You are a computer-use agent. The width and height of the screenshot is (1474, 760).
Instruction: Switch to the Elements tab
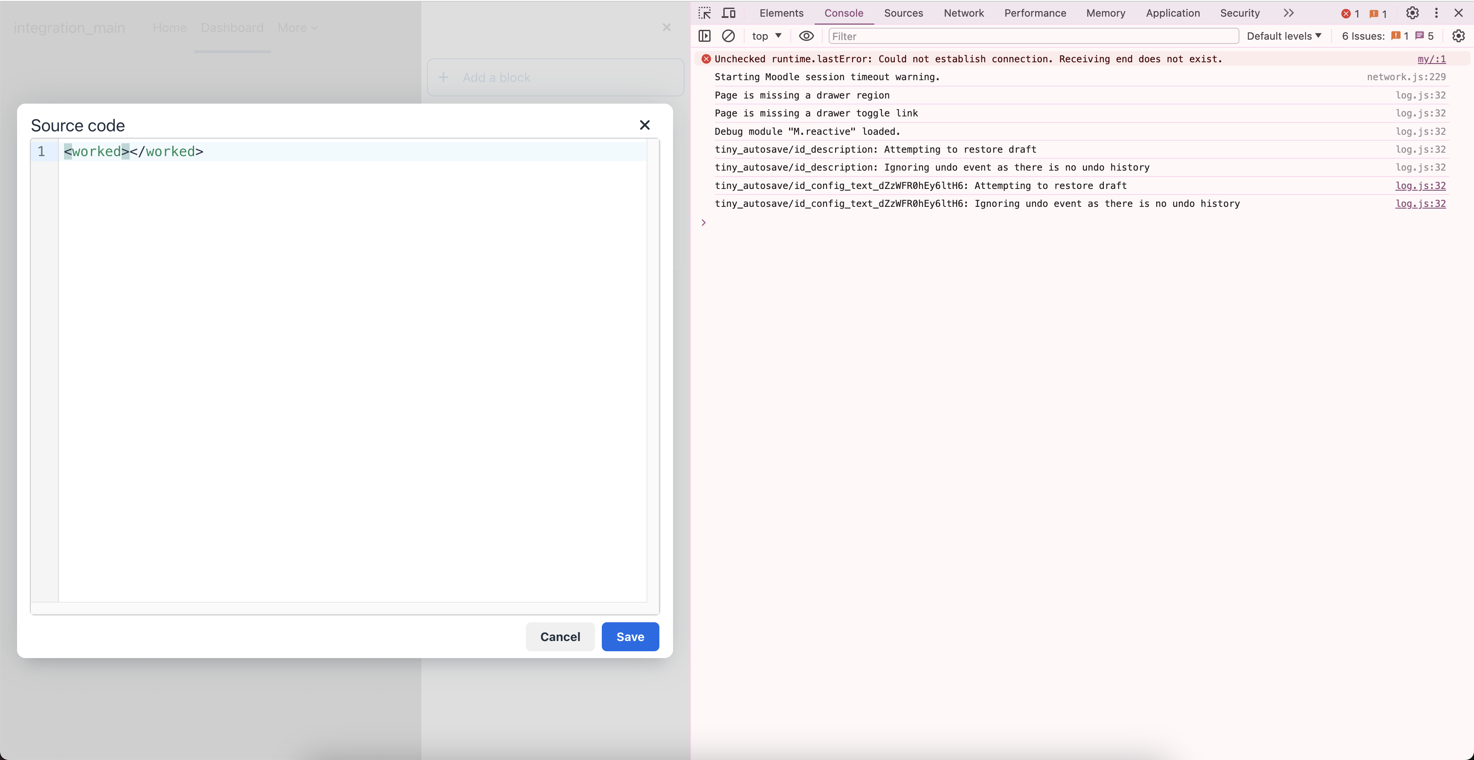[781, 13]
